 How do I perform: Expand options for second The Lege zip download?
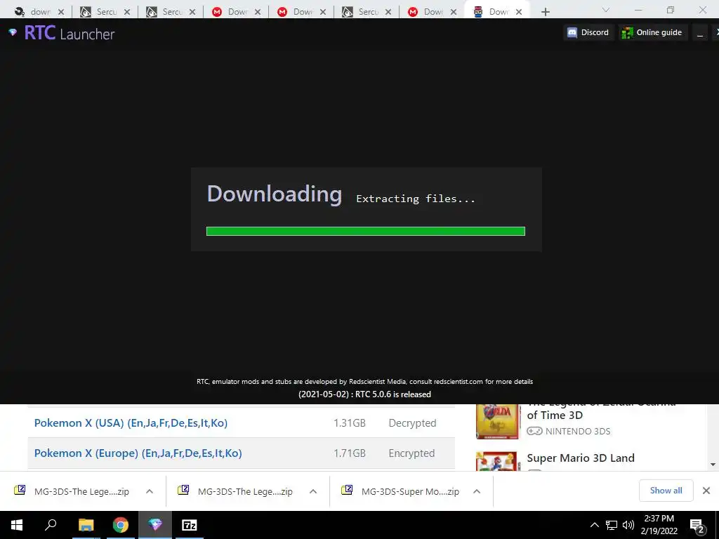pos(313,491)
